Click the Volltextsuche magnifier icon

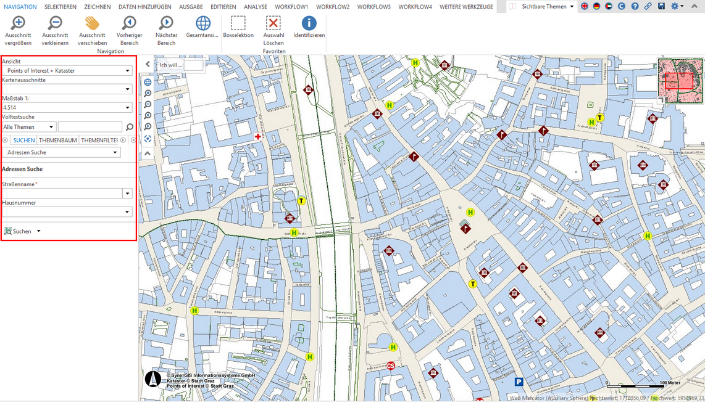pyautogui.click(x=130, y=127)
